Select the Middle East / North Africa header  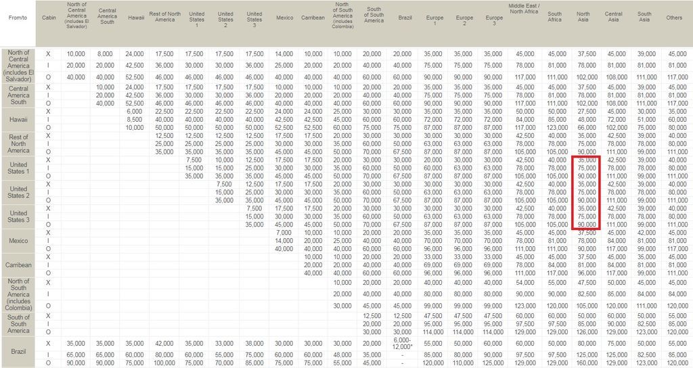tap(524, 9)
